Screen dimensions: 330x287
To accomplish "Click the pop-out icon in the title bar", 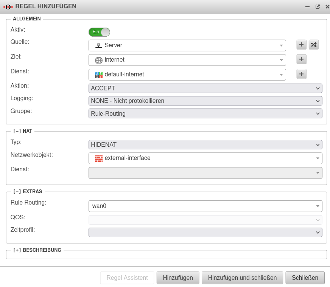I will click(x=317, y=6).
